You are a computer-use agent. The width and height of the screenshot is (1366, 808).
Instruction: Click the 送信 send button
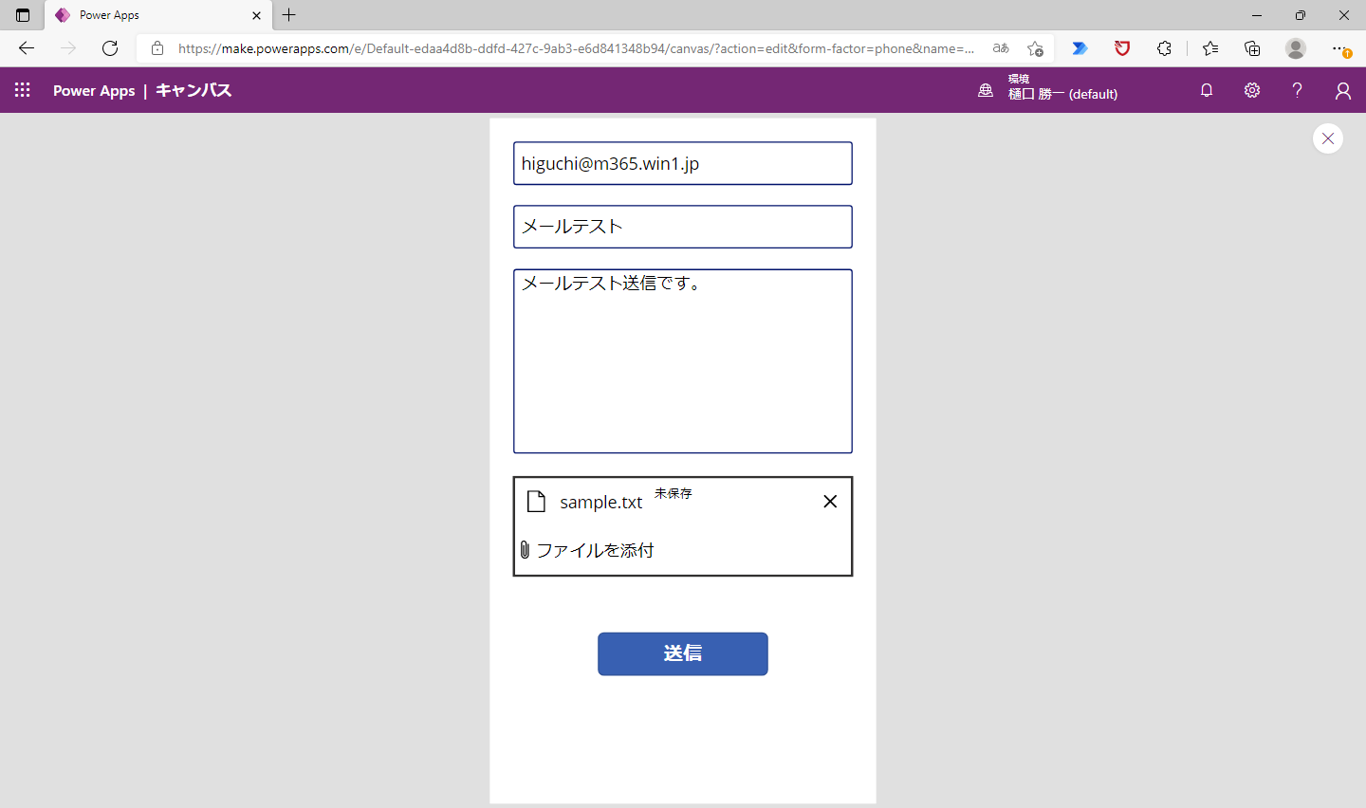coord(683,653)
